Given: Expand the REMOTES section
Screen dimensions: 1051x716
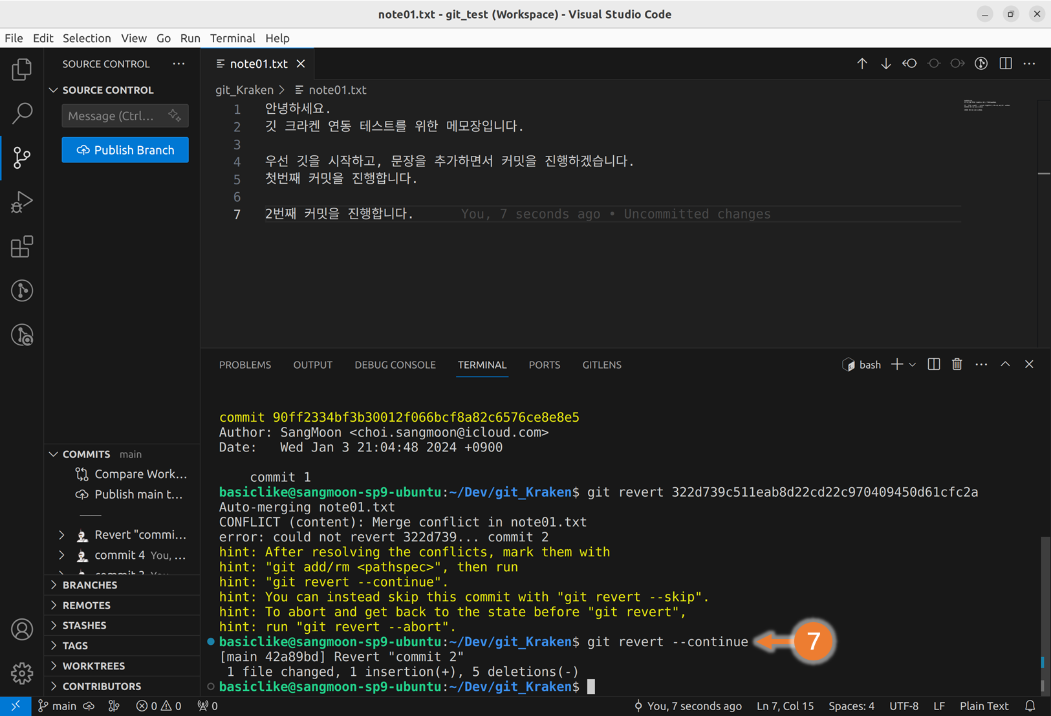Looking at the screenshot, I should tap(122, 605).
